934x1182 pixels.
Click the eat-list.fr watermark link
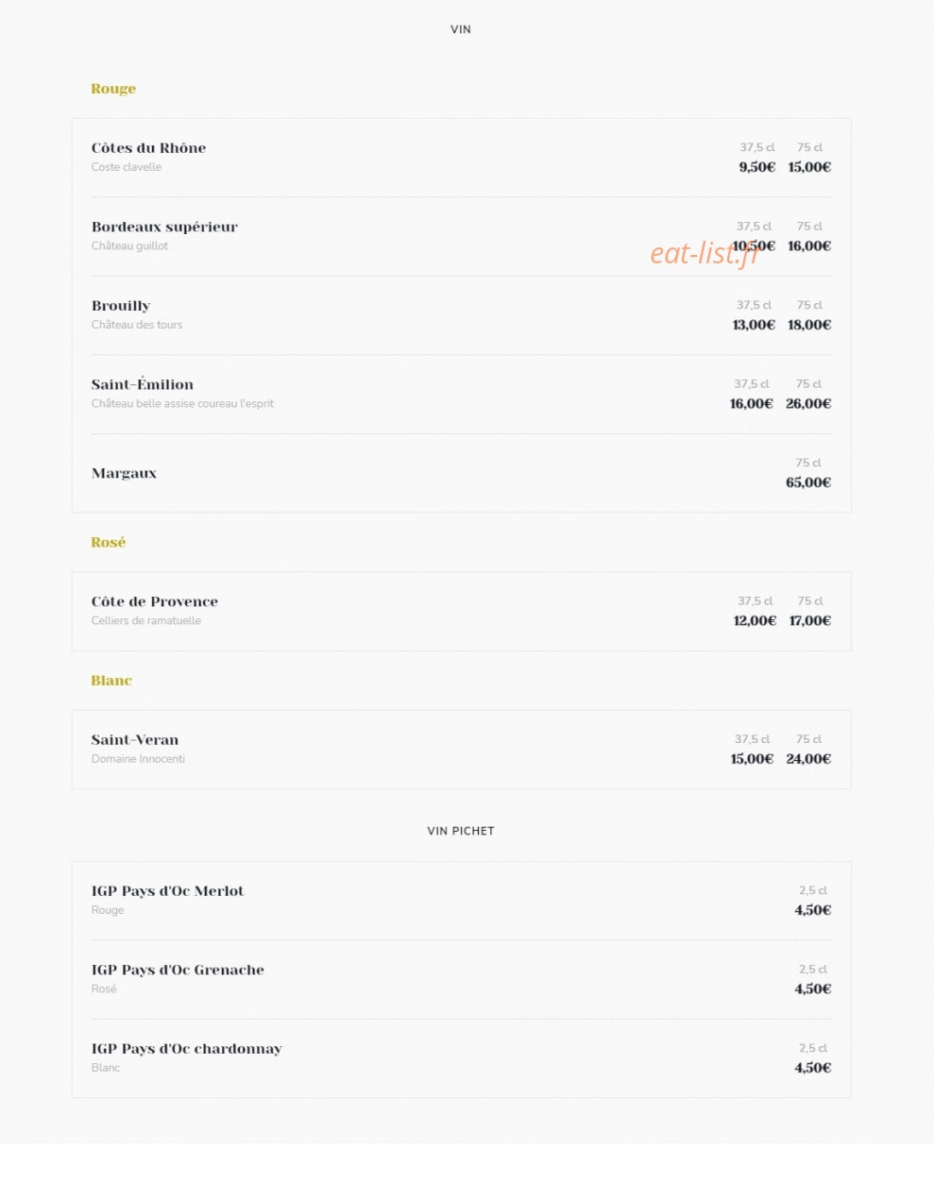pyautogui.click(x=705, y=253)
